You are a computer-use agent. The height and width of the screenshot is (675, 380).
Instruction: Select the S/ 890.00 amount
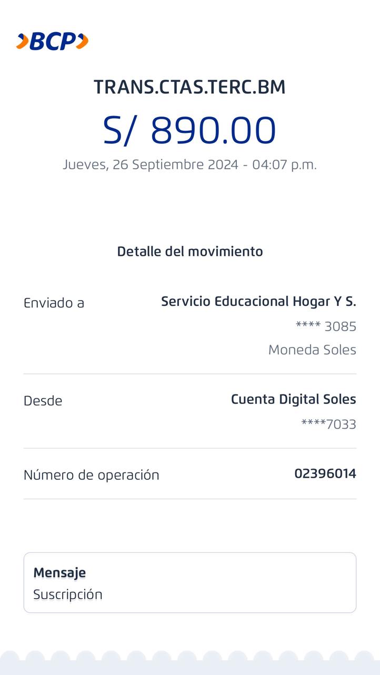tap(189, 130)
